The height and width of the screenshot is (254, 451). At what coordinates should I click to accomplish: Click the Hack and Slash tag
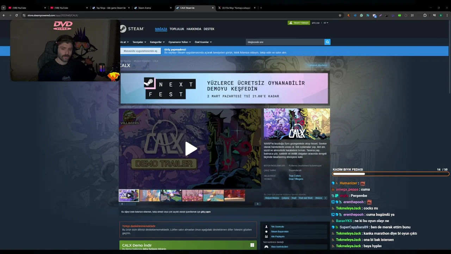point(305,198)
